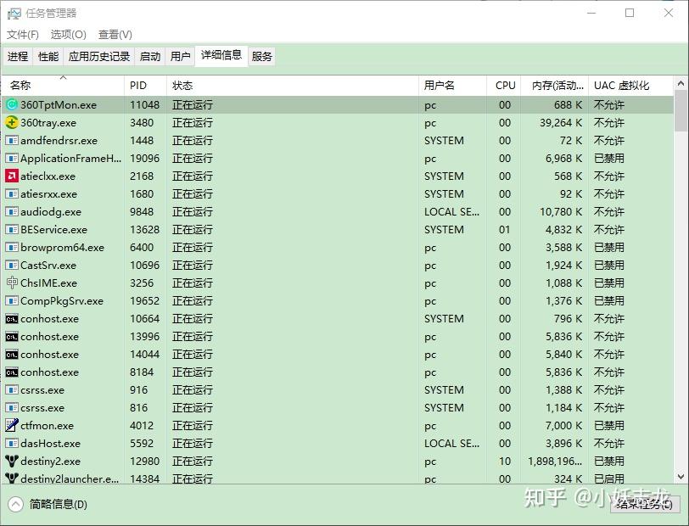Click the ChsIME.exe input method icon
Image resolution: width=689 pixels, height=526 pixels.
[12, 283]
